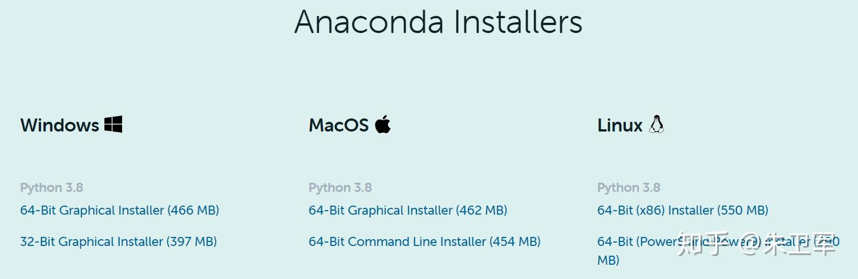Open 64-Bit Command Line Installer (454 MB) link

(x=424, y=241)
